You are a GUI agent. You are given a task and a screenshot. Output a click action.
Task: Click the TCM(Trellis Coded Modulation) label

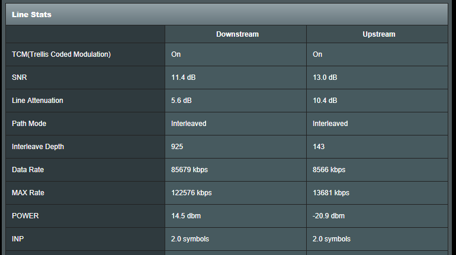click(x=61, y=54)
